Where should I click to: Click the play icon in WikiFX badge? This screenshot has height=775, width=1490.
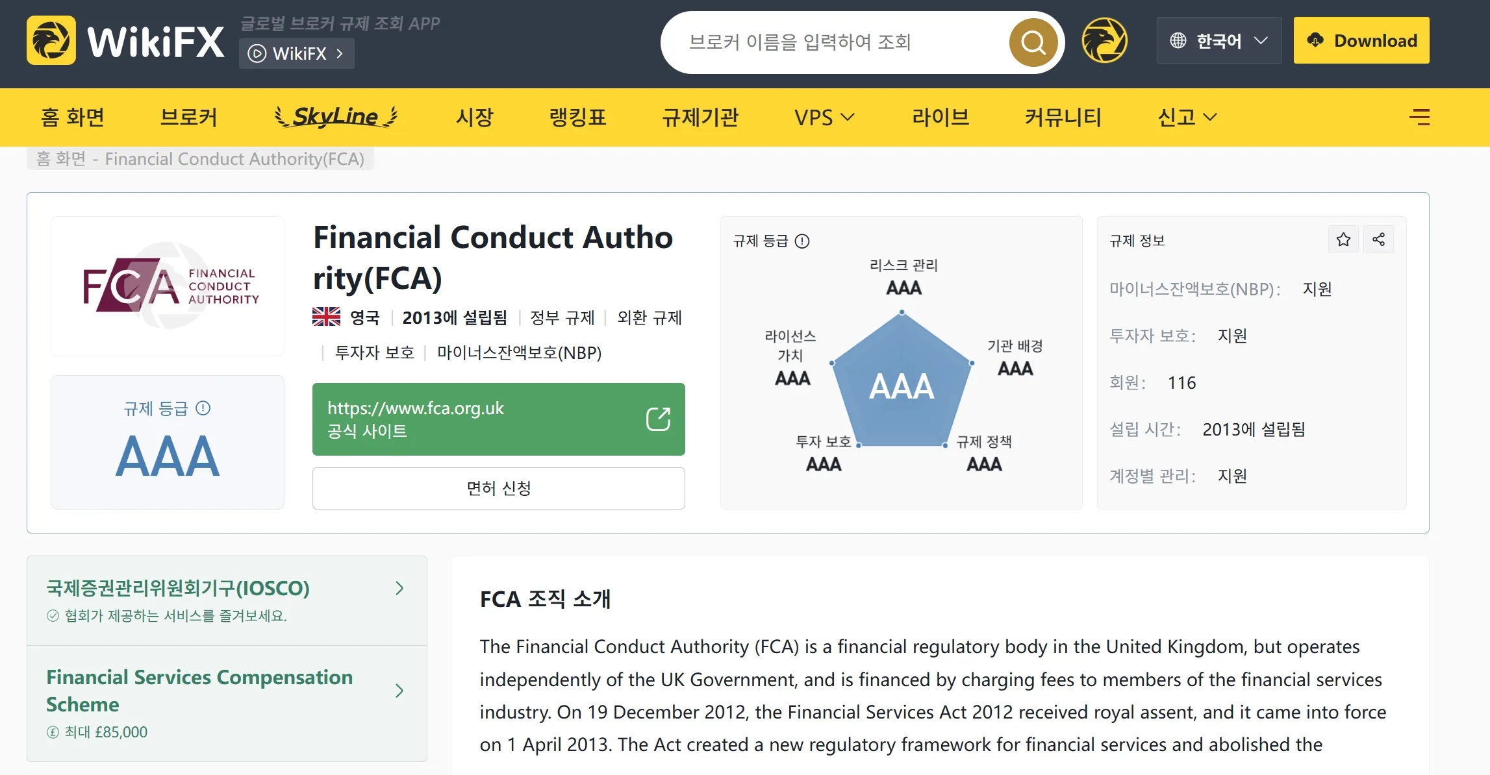(257, 53)
